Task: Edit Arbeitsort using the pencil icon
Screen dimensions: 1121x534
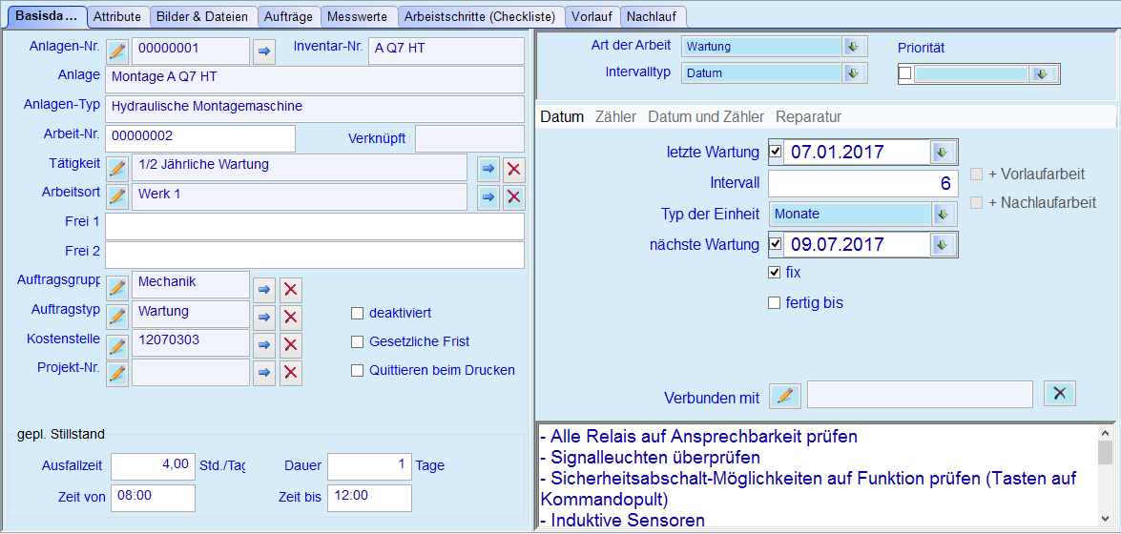Action: pyautogui.click(x=117, y=196)
